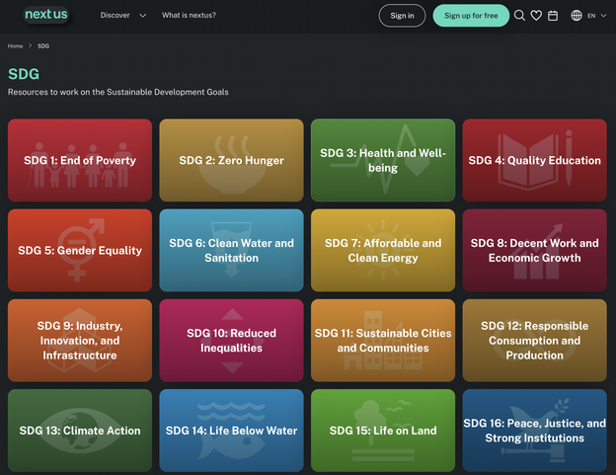Click the Sign in button
Screen dimensions: 616x475
pos(402,16)
